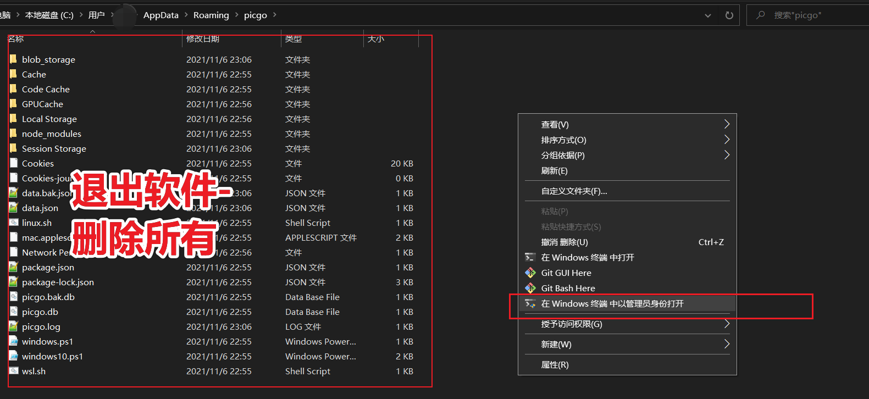Expand the 查看(V) submenu arrow
This screenshot has height=399, width=869.
pyautogui.click(x=727, y=124)
